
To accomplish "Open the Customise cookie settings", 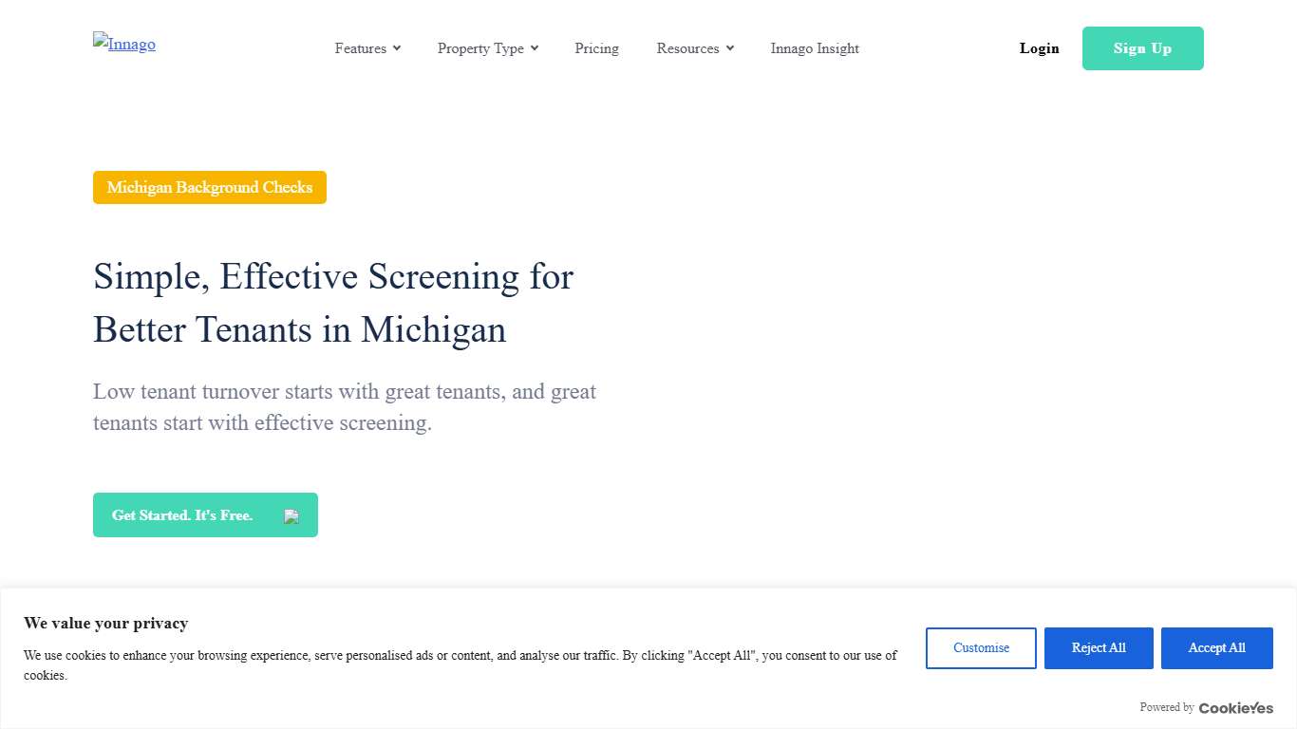I will tap(981, 647).
